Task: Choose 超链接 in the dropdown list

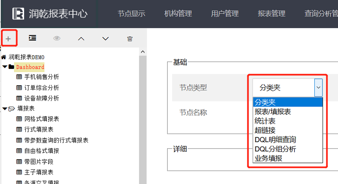Action: [x=288, y=130]
